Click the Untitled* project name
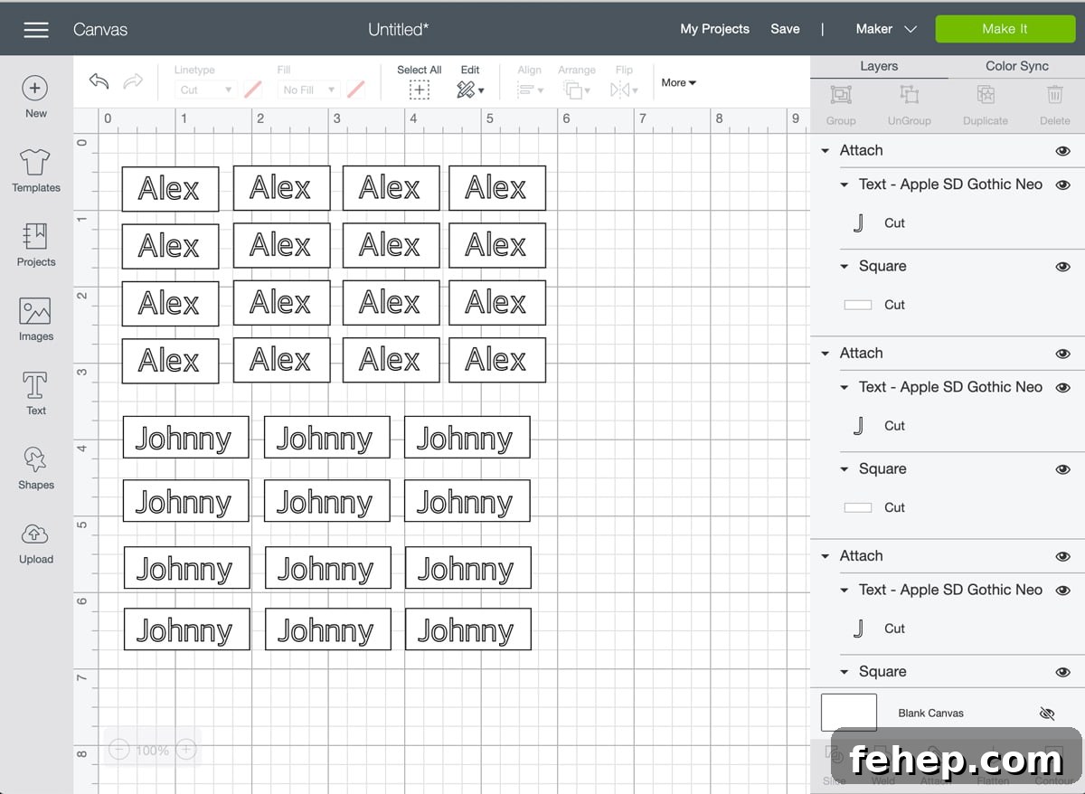Screen dimensions: 1085x794 click(399, 29)
